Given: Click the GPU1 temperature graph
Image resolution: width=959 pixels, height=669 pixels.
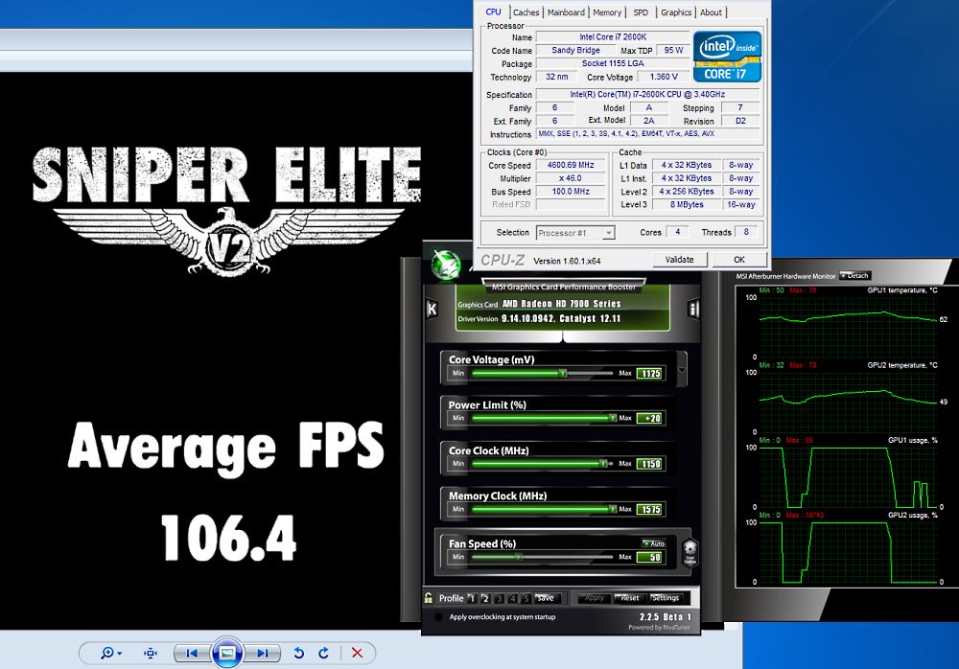Looking at the screenshot, I should click(848, 327).
